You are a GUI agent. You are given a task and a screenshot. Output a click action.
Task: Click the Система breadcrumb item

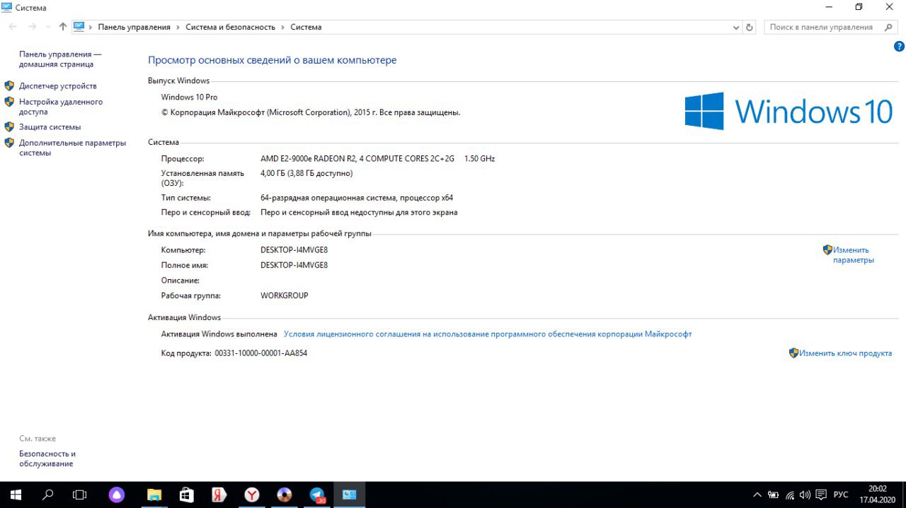click(306, 27)
